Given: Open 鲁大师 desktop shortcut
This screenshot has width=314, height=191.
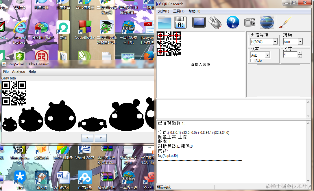Looking at the screenshot, I should click(41, 180).
